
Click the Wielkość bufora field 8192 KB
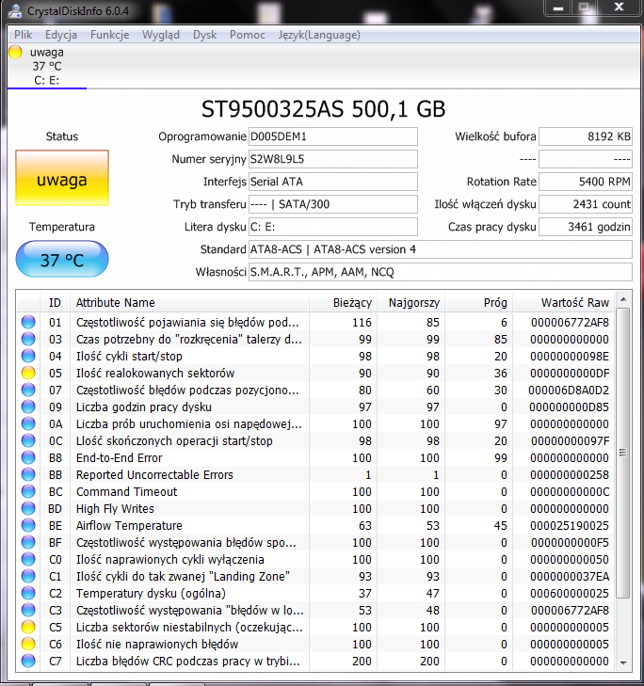[x=586, y=136]
